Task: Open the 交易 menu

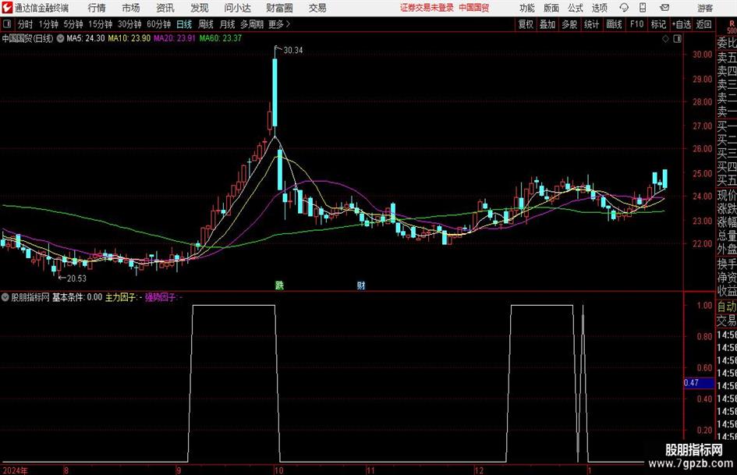Action: tap(317, 8)
